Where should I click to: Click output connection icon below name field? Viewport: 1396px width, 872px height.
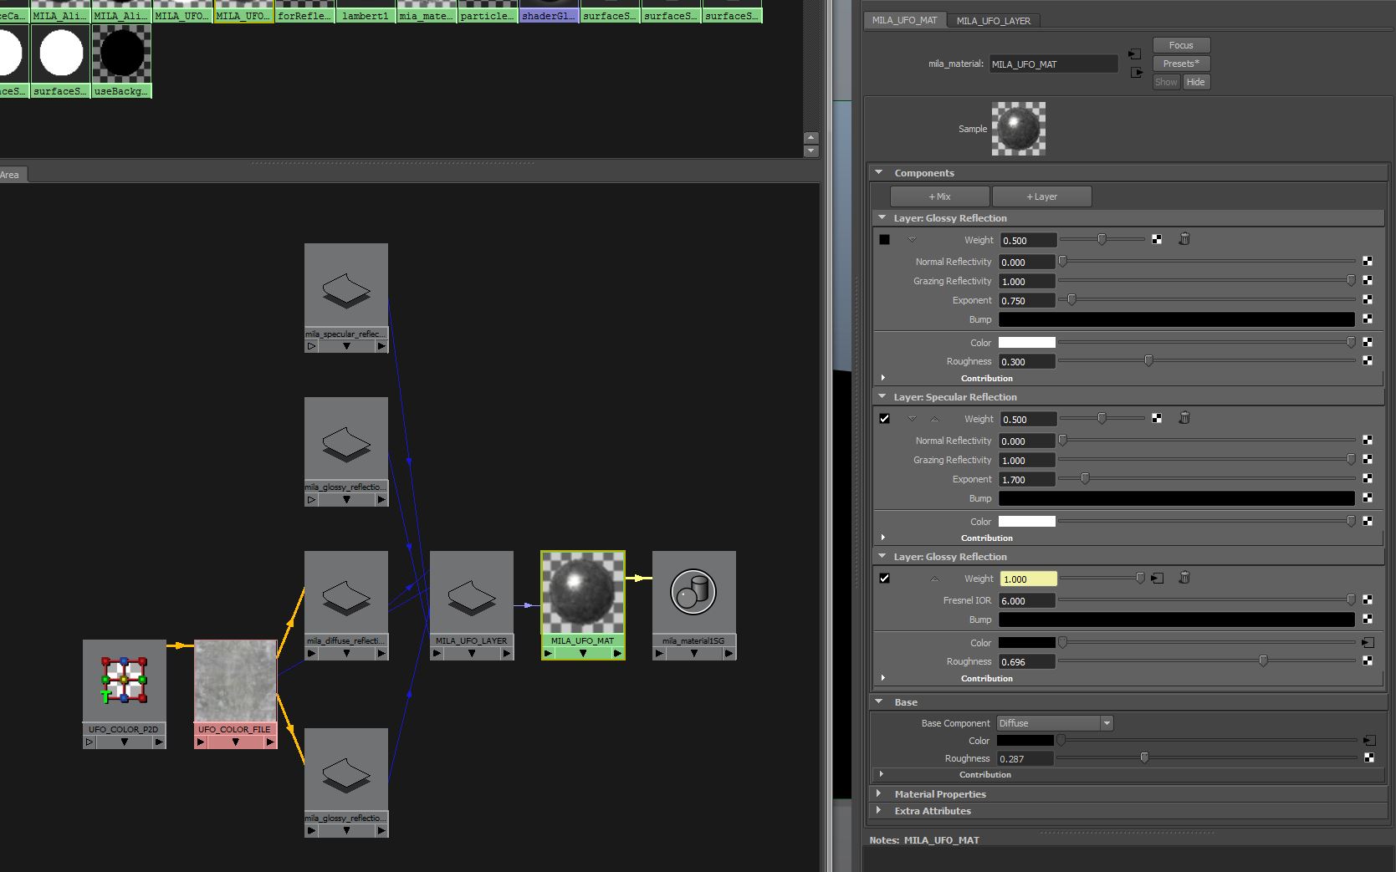[x=1136, y=73]
